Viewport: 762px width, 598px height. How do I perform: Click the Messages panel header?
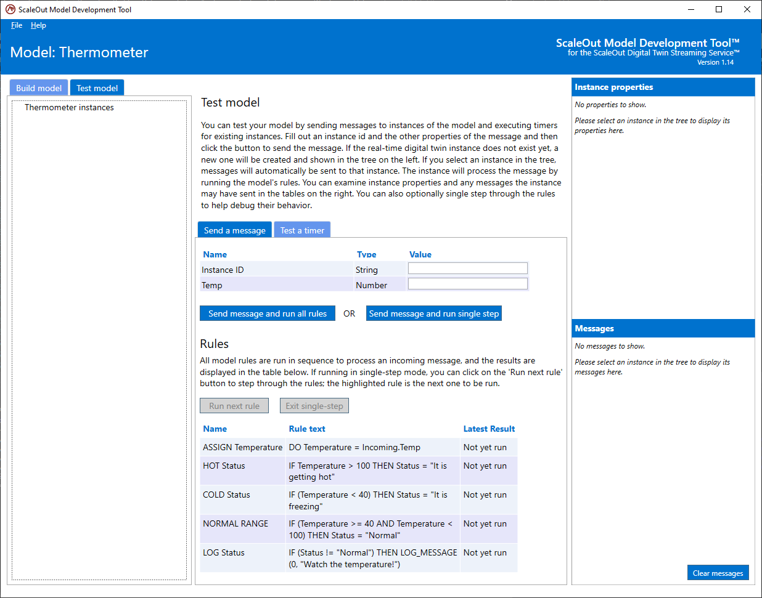663,328
